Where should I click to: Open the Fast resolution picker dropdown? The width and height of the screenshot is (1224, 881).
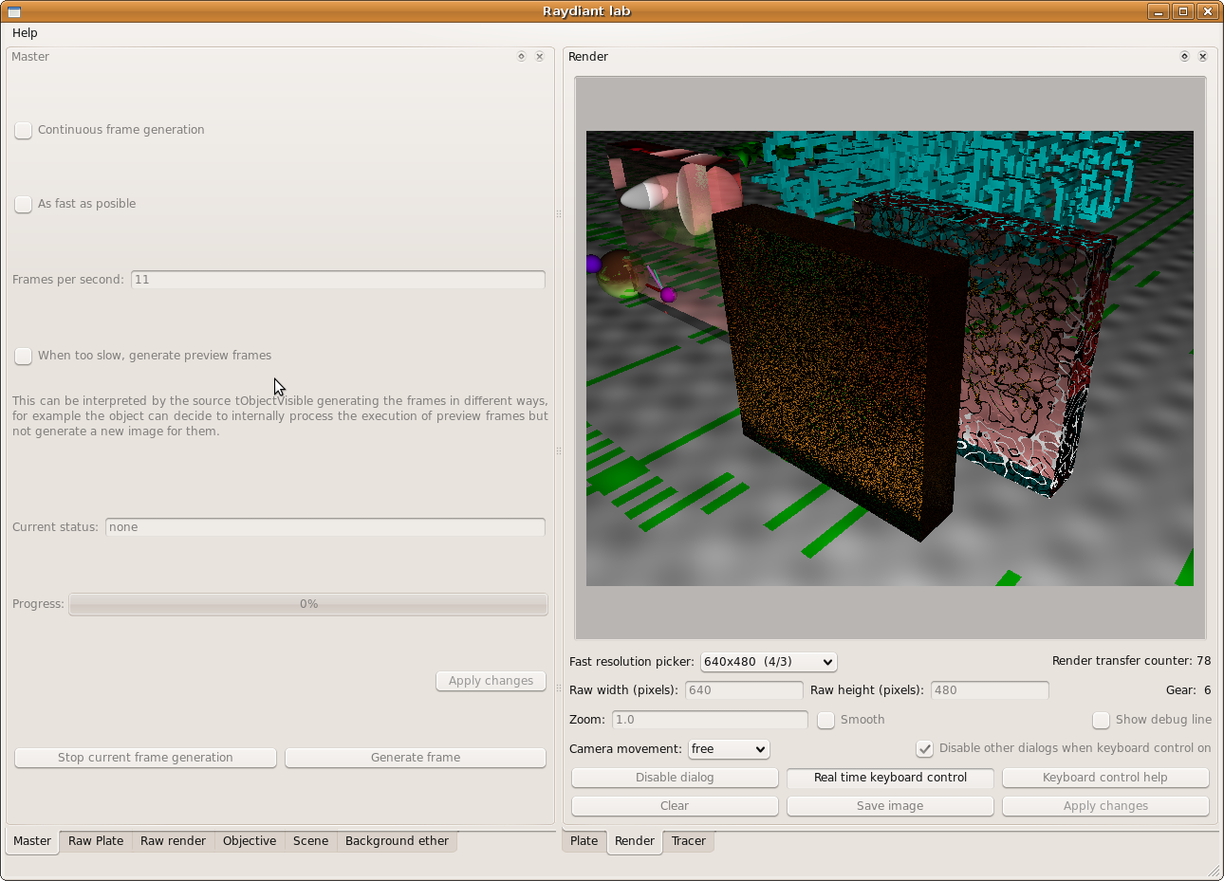[769, 662]
